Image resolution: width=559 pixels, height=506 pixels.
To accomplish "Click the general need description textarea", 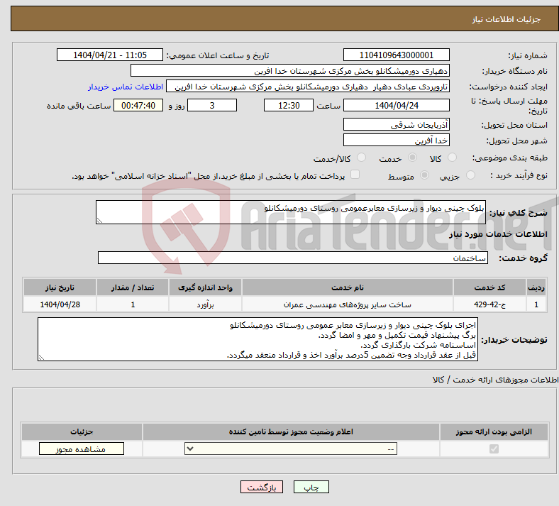I will (291, 212).
